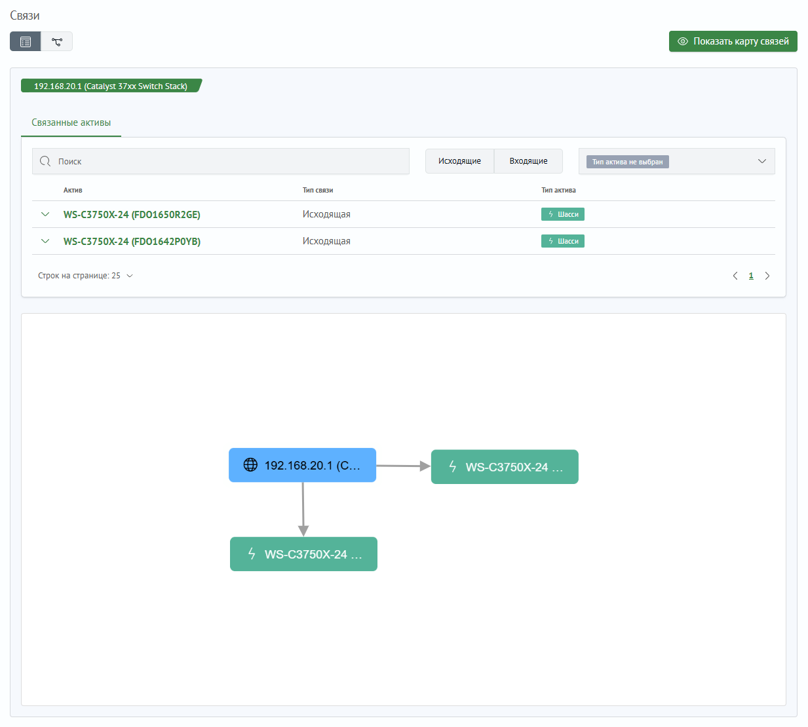
Task: Filter by Входящие connections
Action: point(528,161)
